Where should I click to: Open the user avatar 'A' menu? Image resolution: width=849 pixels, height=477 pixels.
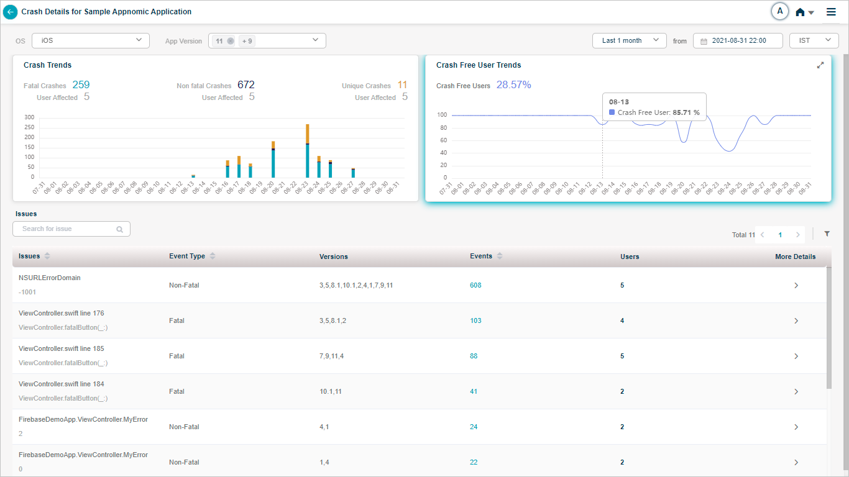tap(779, 11)
